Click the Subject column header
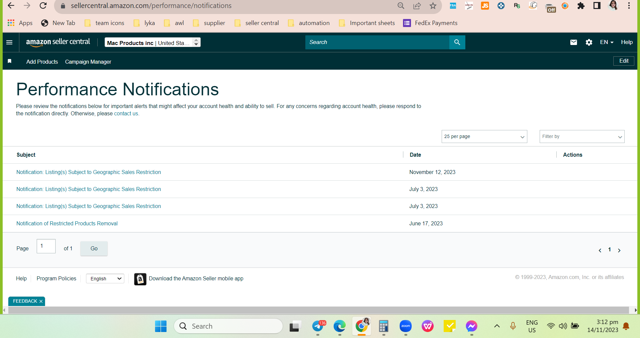The width and height of the screenshot is (640, 338). point(26,155)
